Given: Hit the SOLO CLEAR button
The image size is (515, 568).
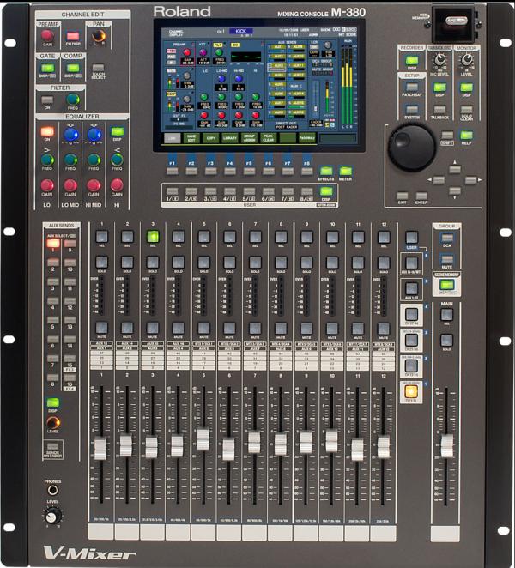Looking at the screenshot, I should tap(467, 110).
